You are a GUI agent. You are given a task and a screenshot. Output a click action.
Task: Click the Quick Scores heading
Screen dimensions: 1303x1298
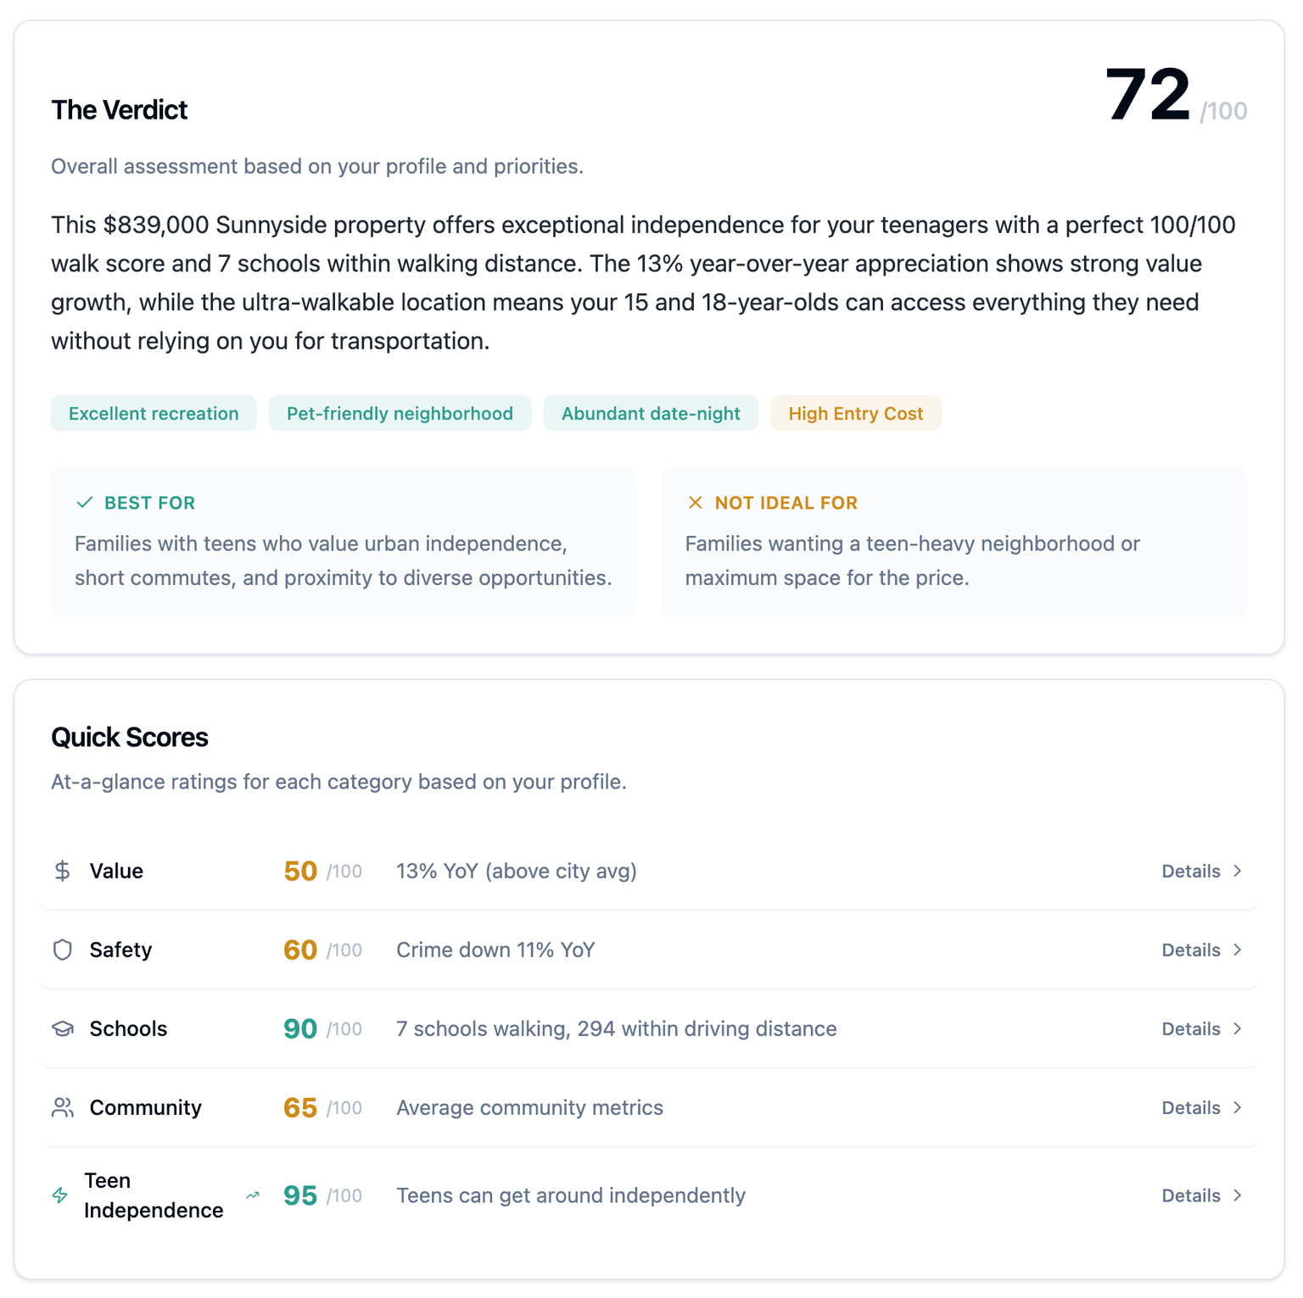129,737
